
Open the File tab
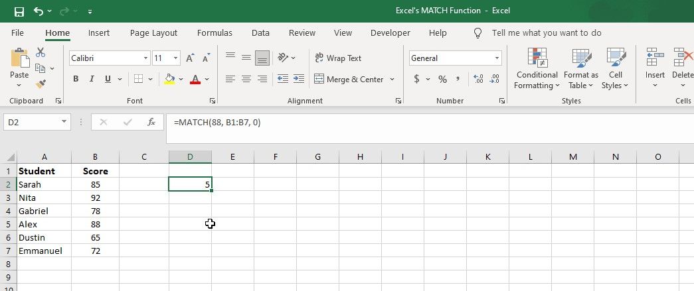tap(17, 32)
